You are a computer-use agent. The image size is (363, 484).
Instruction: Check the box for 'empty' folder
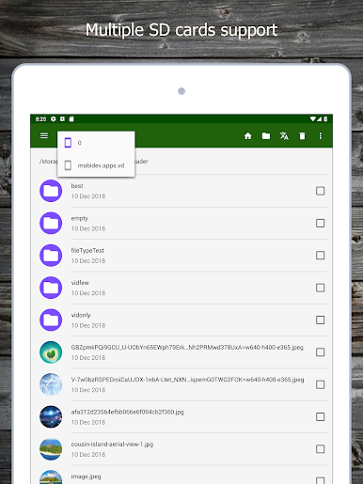pos(320,223)
